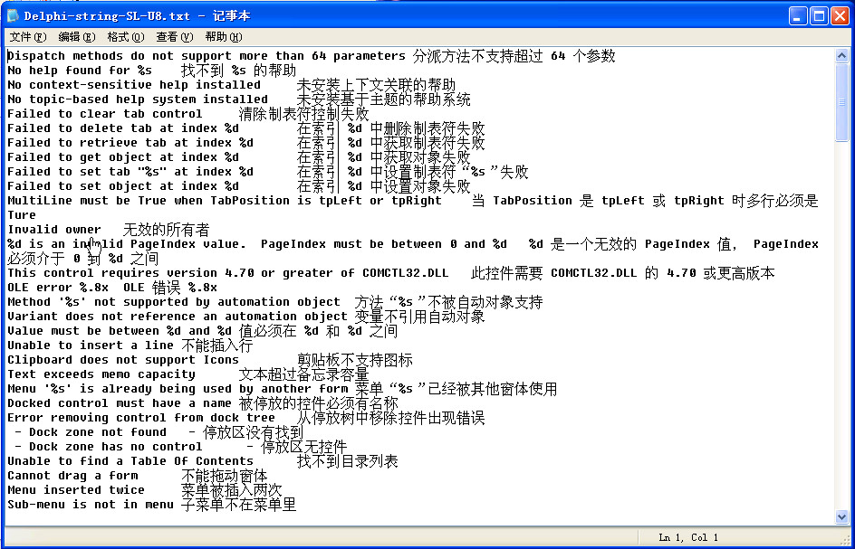855x549 pixels.
Task: Click text 'Failed to clear tab control'
Action: coord(105,114)
